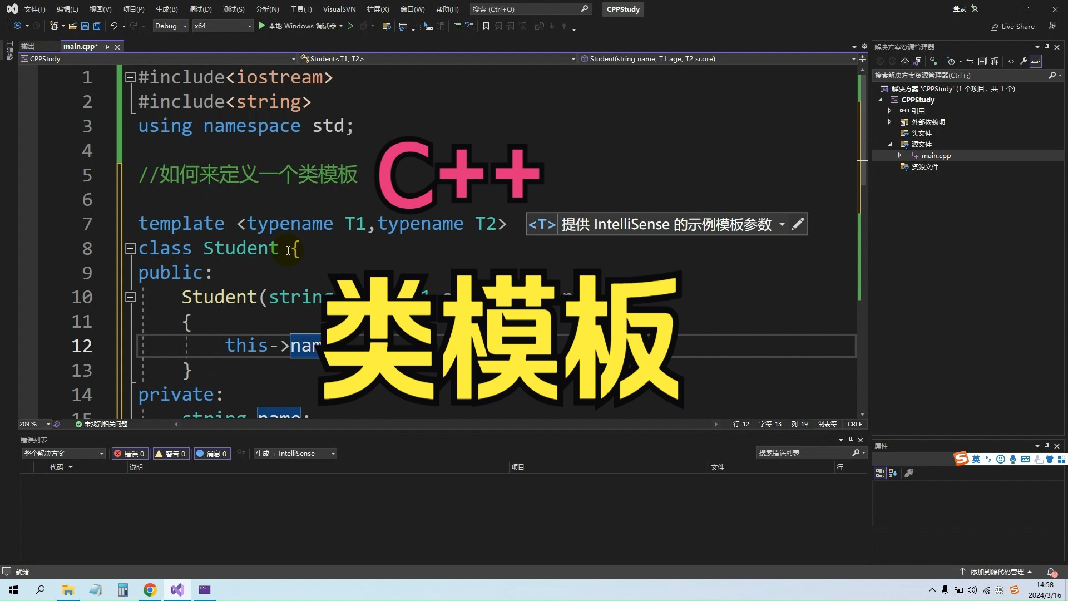Open the x64 platform dropdown
Image resolution: width=1068 pixels, height=601 pixels.
pyautogui.click(x=222, y=26)
